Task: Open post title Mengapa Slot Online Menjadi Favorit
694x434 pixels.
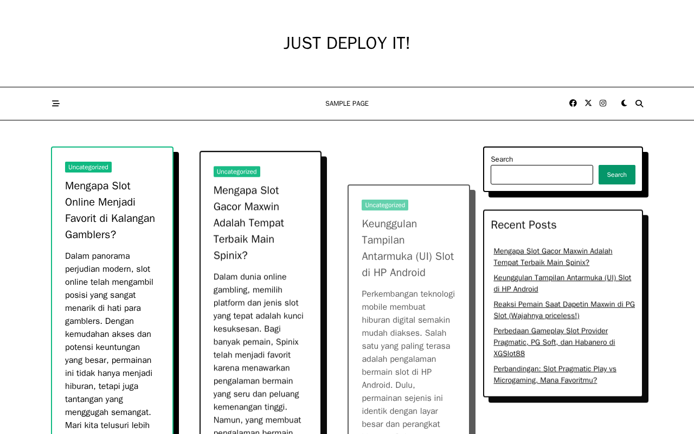Action: (110, 210)
